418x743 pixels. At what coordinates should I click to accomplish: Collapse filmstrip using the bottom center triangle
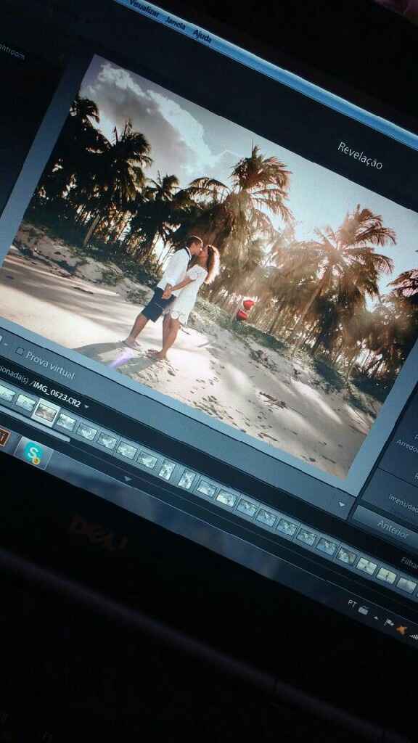click(127, 479)
